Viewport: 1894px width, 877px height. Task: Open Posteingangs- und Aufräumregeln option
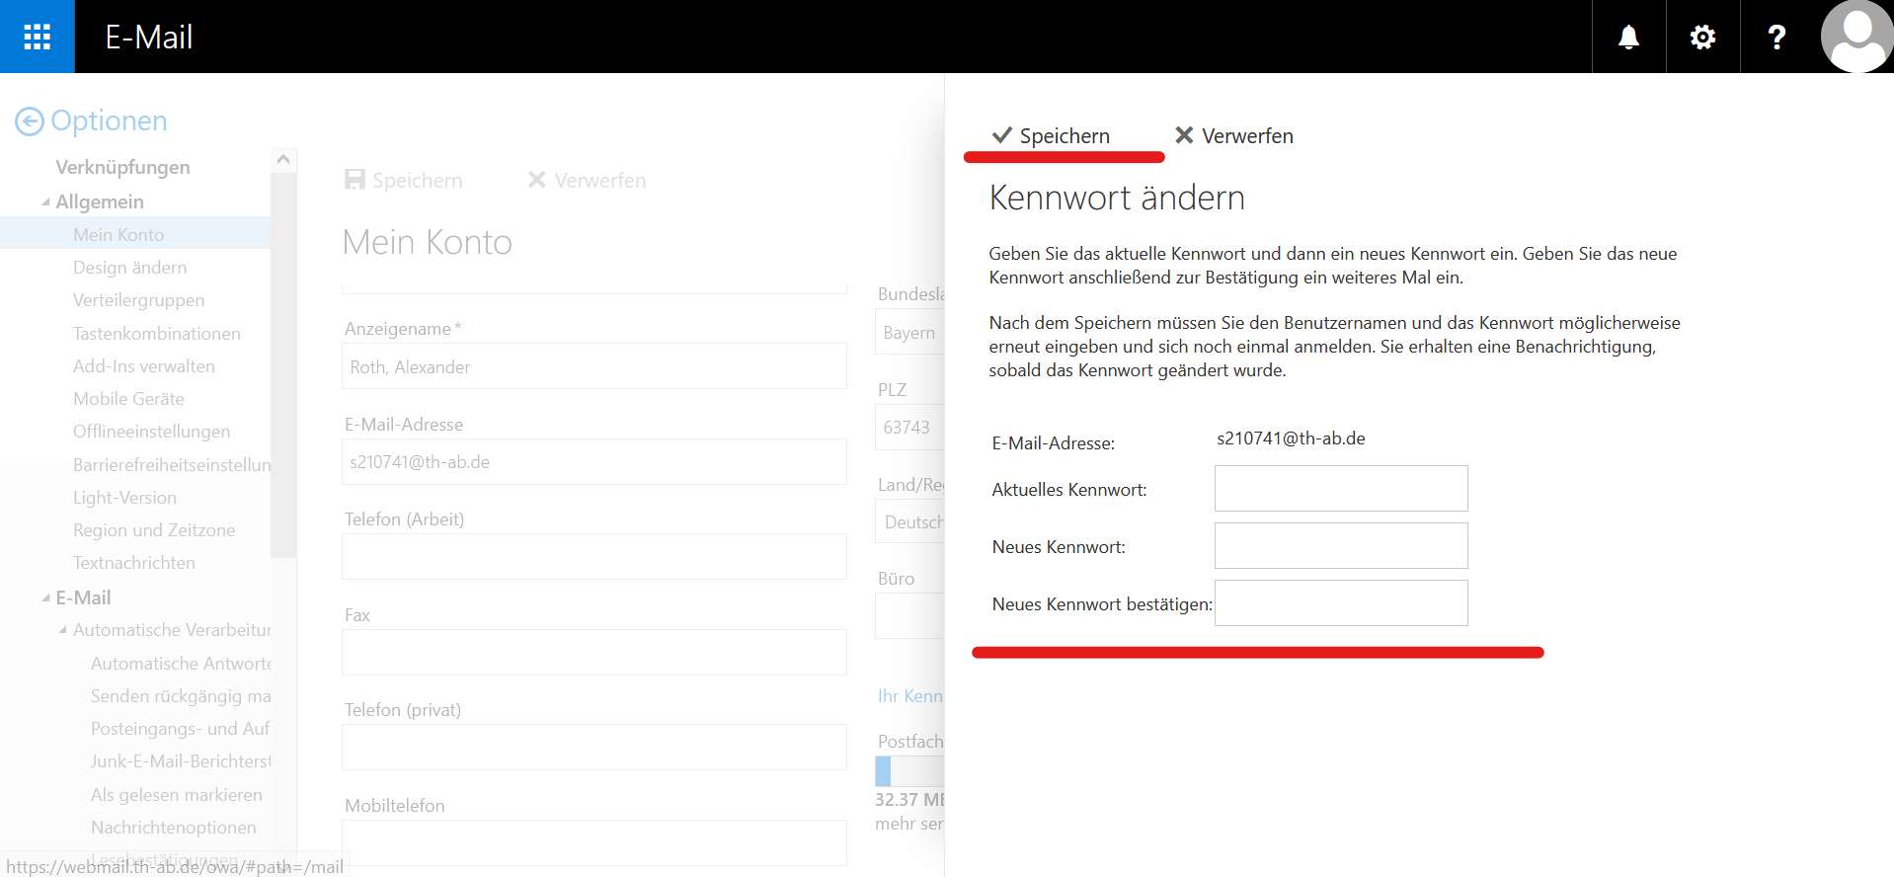[181, 728]
